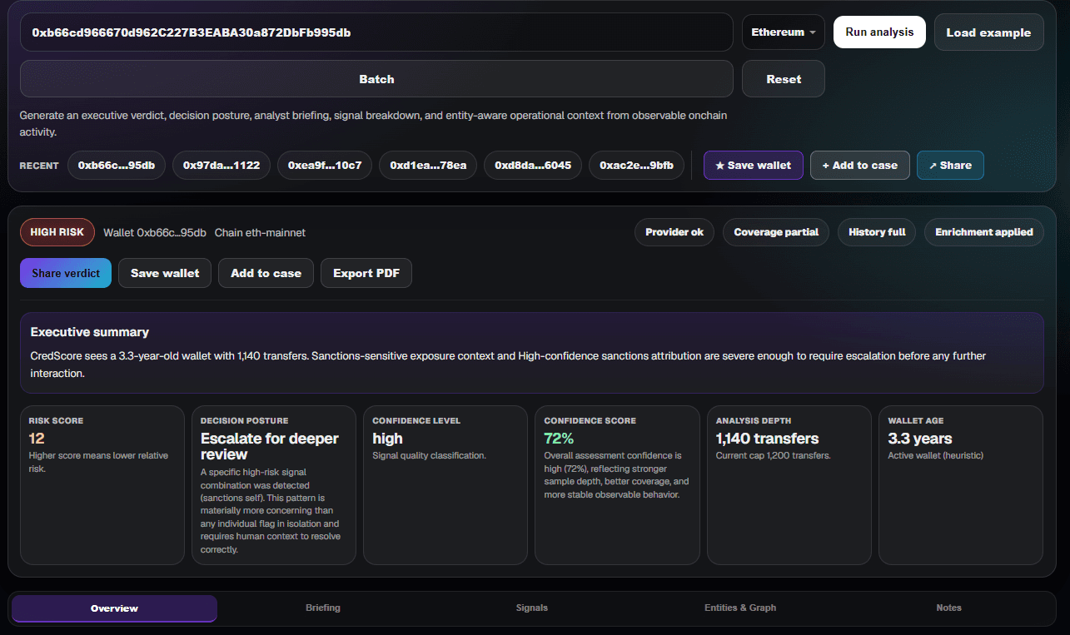Click the 3.3 years wallet age value

(919, 439)
